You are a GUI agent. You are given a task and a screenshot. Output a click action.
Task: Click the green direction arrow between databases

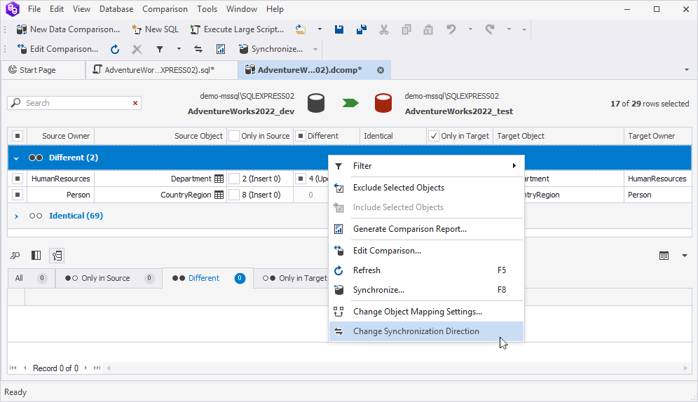350,103
